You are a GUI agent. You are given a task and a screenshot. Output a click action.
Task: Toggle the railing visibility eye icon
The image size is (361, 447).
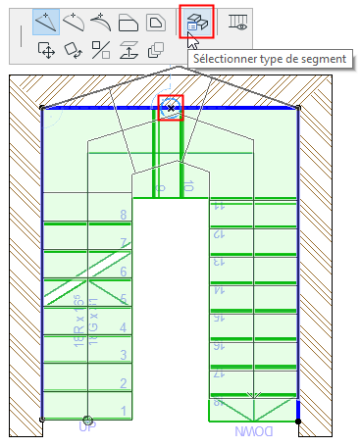pos(237,22)
